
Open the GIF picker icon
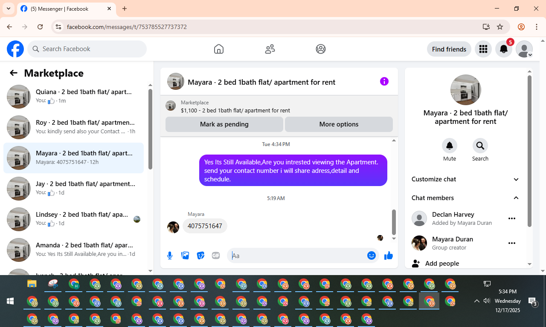coord(216,255)
